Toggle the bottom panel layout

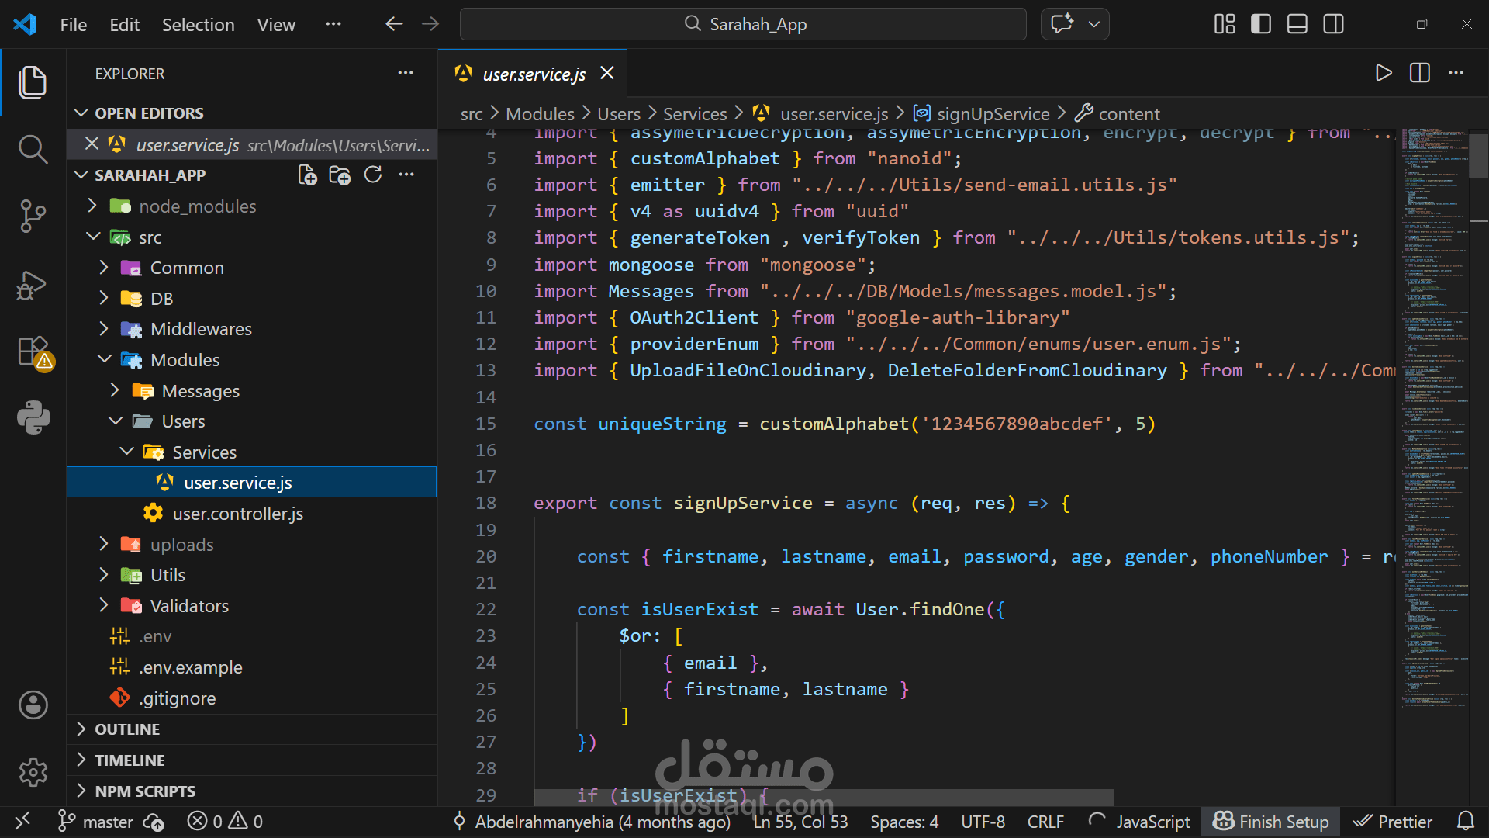[1297, 24]
